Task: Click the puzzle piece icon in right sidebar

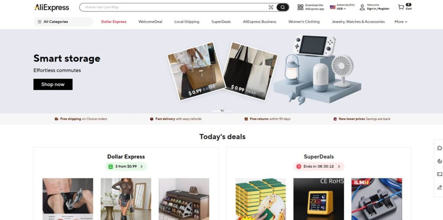Action: point(440,148)
